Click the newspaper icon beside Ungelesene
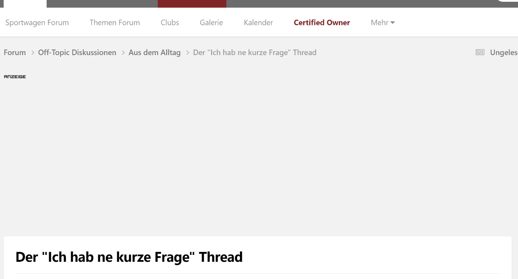This screenshot has width=518, height=279. tap(480, 53)
